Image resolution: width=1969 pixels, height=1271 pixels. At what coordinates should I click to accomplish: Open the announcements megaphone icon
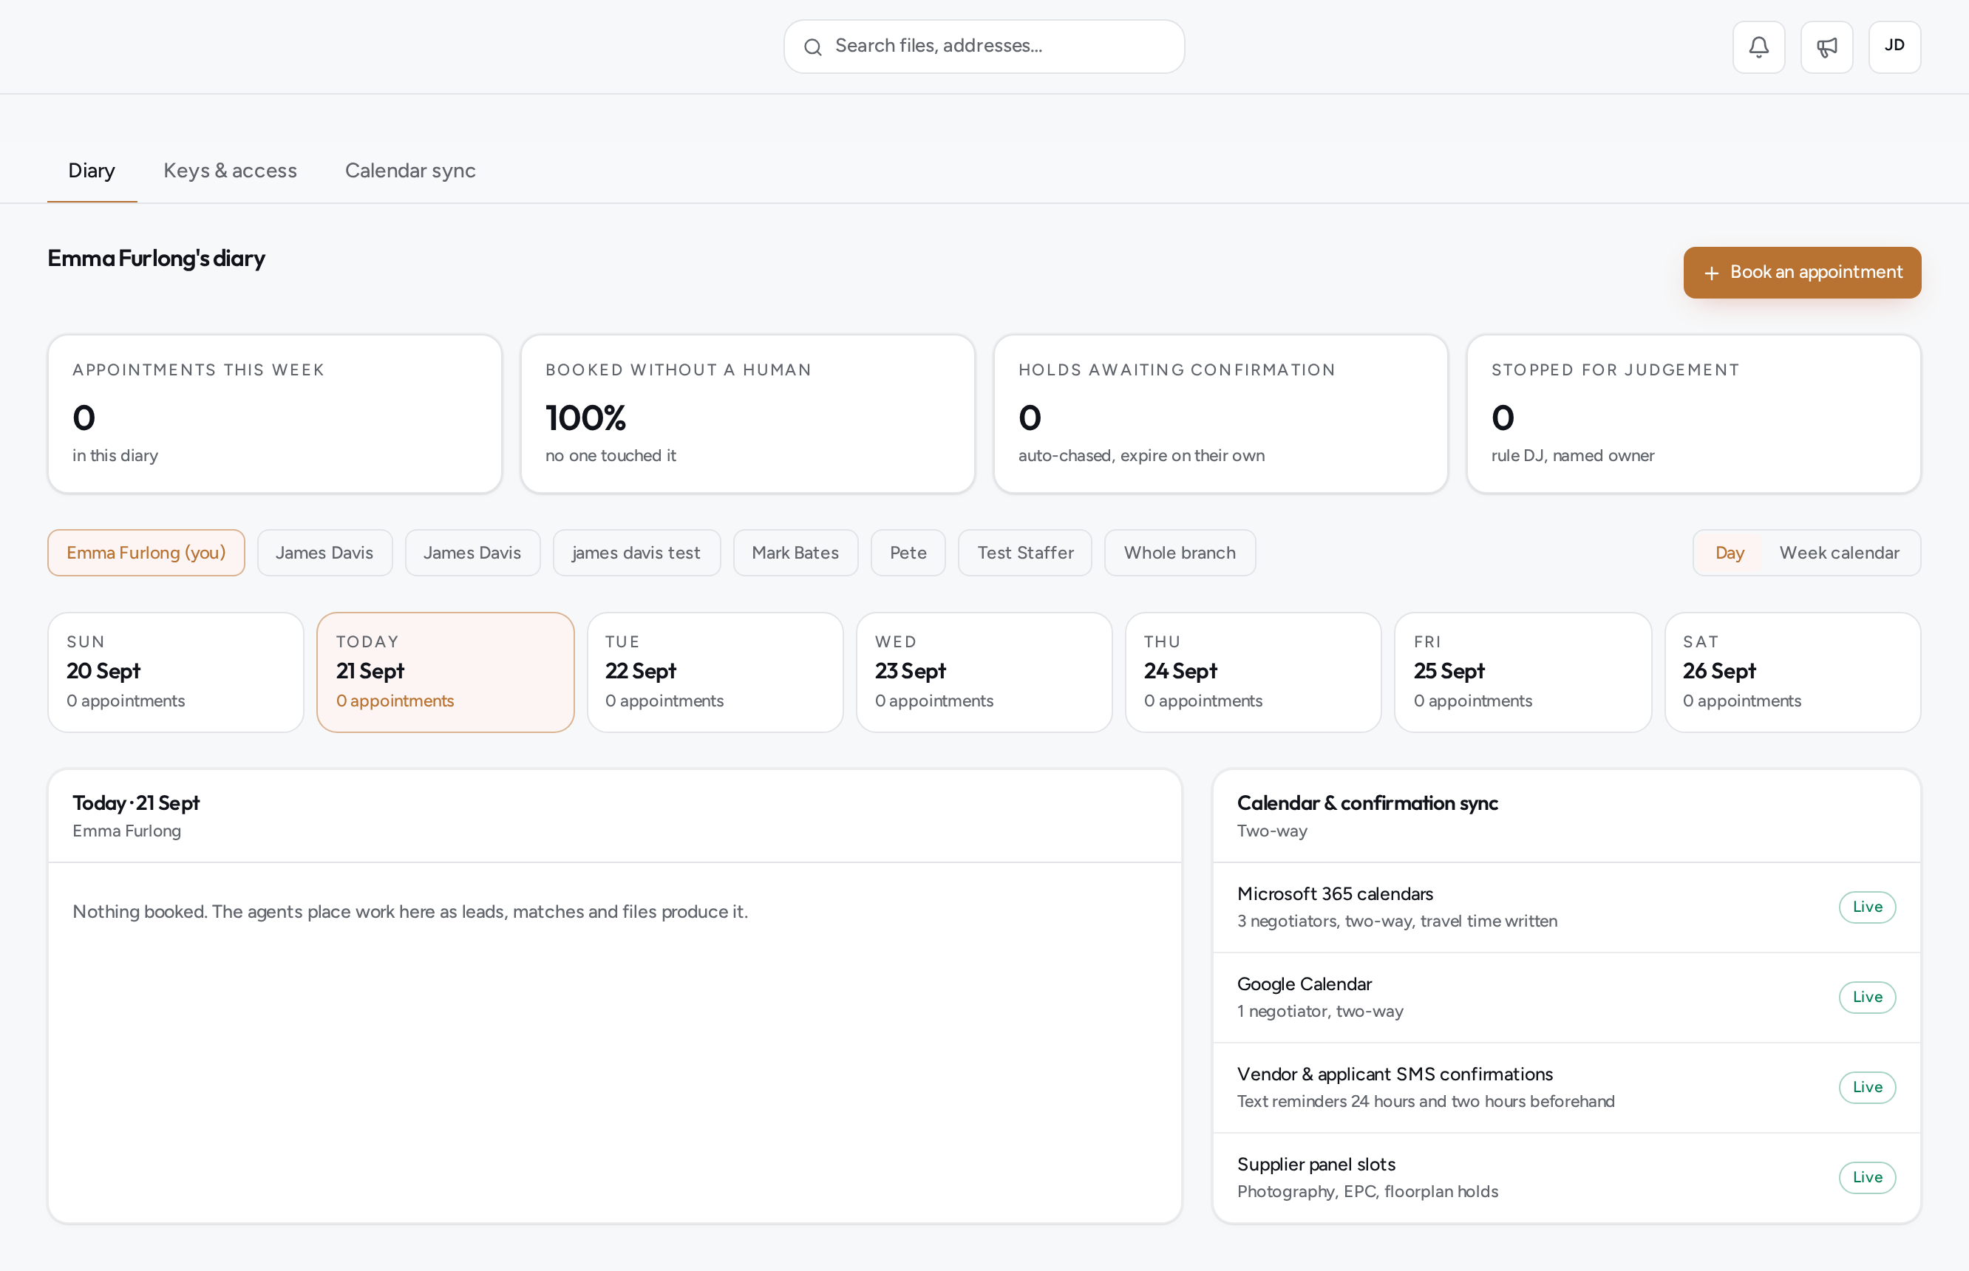(1826, 47)
